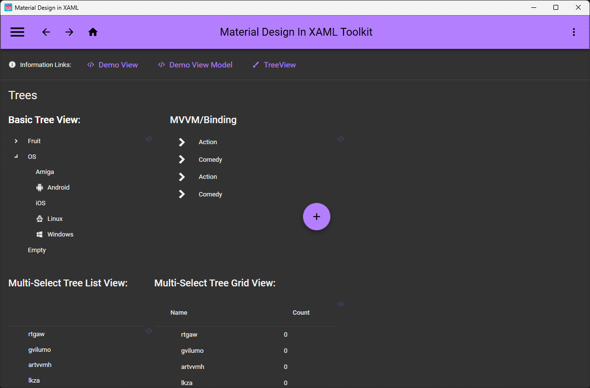
Task: Select lkza row in the Tree Grid View
Action: pos(245,383)
